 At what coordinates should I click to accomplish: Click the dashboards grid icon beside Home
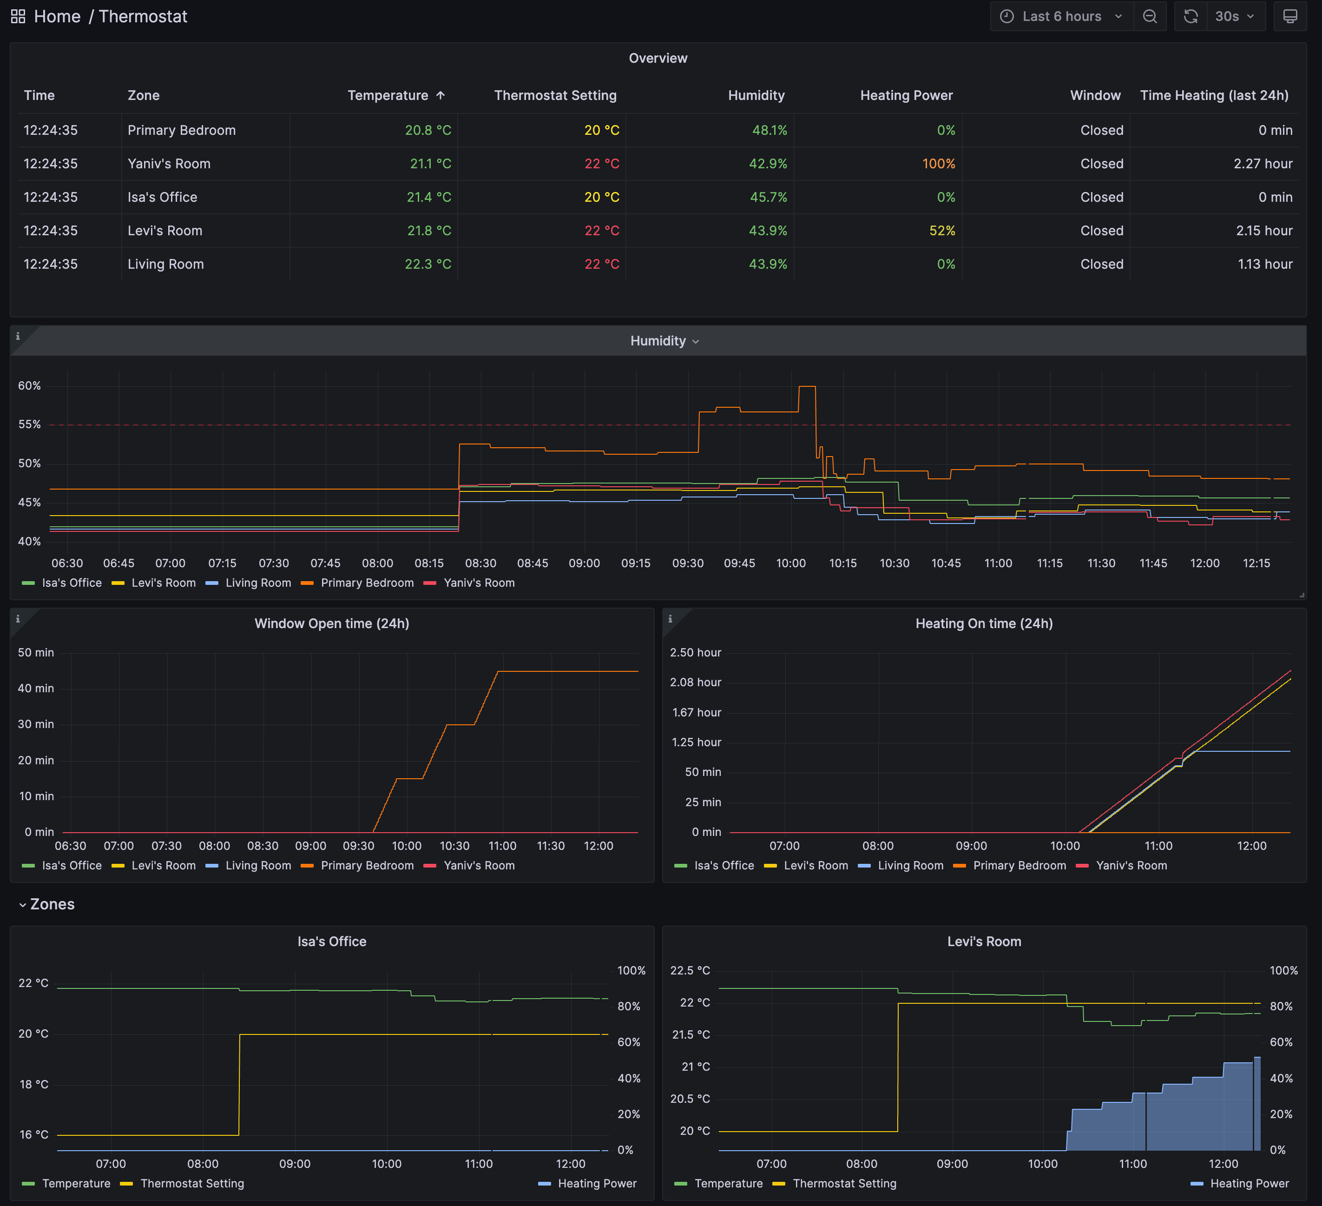(18, 16)
